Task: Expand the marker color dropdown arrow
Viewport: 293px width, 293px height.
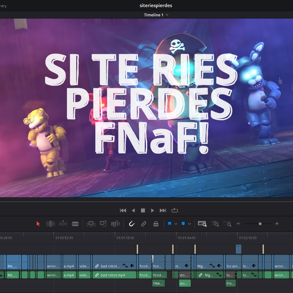Action: 190,224
